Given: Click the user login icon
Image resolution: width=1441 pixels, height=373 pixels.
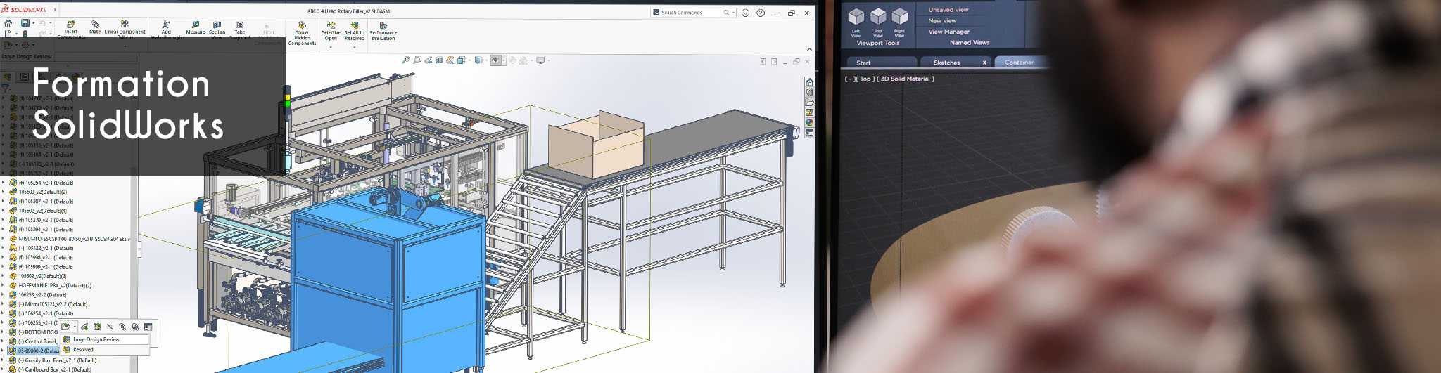Looking at the screenshot, I should pyautogui.click(x=746, y=13).
